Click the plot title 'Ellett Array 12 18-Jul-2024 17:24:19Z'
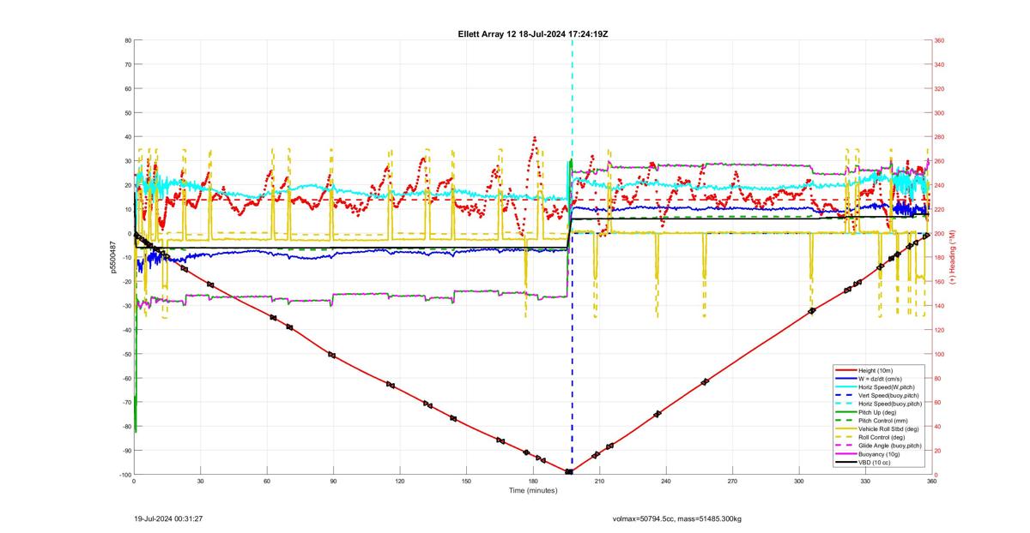This screenshot has width=1030, height=533. point(533,33)
